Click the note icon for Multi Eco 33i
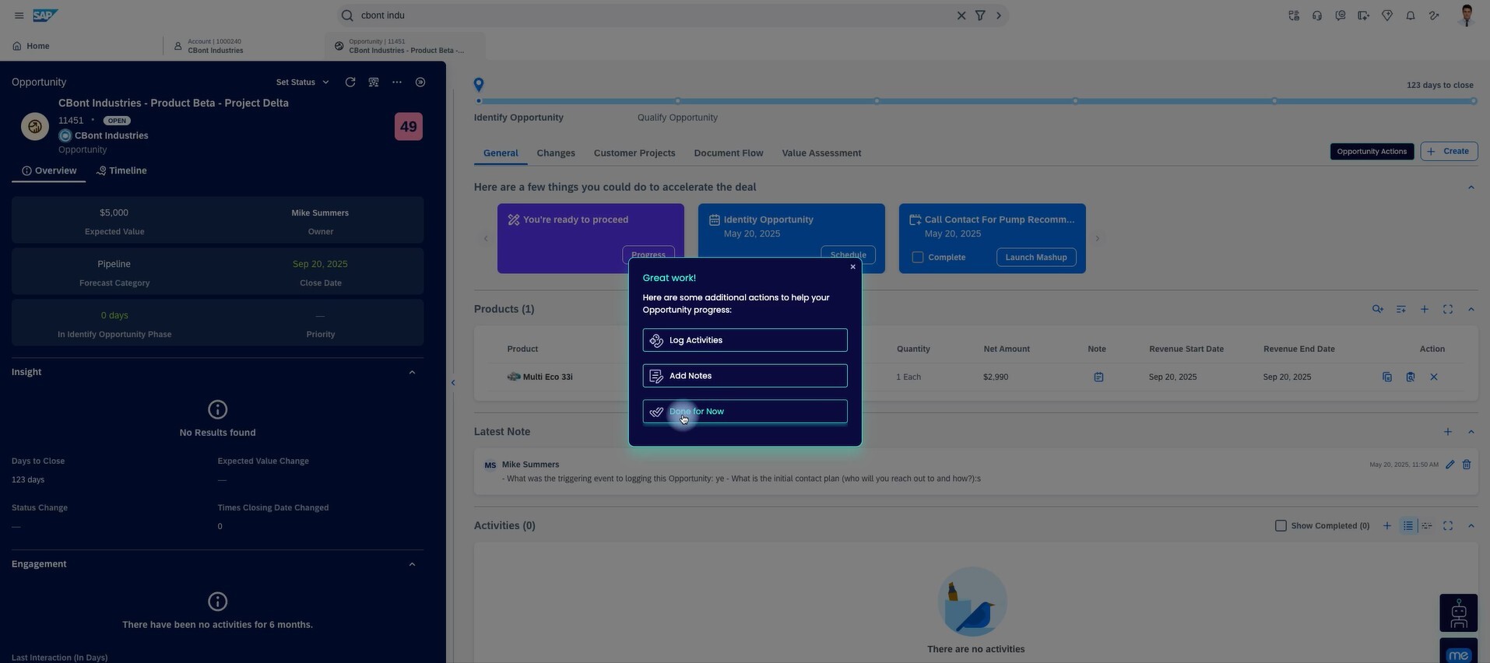1490x663 pixels. pyautogui.click(x=1098, y=377)
